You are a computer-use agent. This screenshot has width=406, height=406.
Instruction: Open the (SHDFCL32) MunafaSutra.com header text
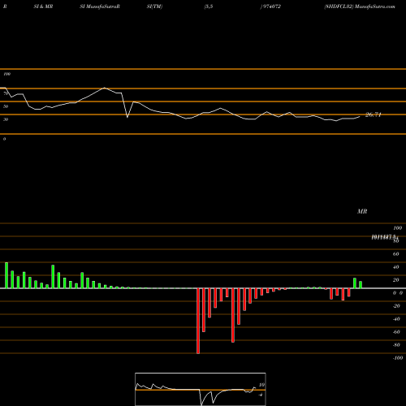(360, 6)
